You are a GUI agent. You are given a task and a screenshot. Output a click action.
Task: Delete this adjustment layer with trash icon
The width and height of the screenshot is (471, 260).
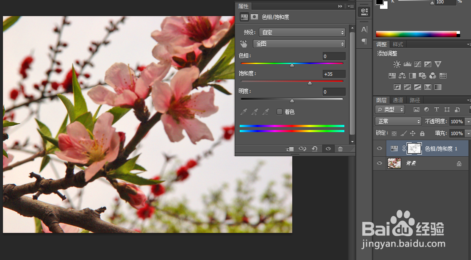(x=340, y=149)
